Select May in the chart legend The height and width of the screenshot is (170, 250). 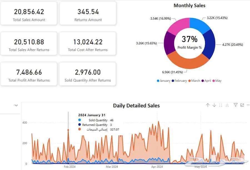point(217,81)
